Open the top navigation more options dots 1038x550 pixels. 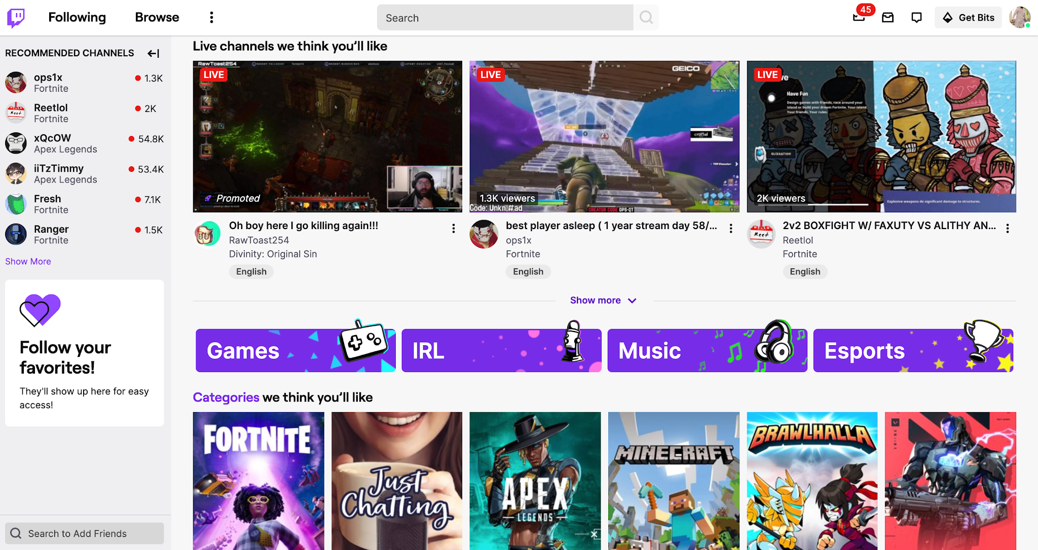coord(211,18)
